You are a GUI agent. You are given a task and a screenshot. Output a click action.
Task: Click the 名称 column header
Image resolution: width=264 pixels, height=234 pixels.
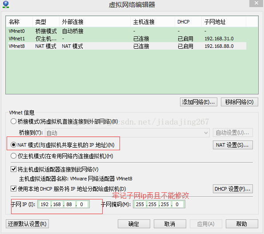tap(19, 22)
